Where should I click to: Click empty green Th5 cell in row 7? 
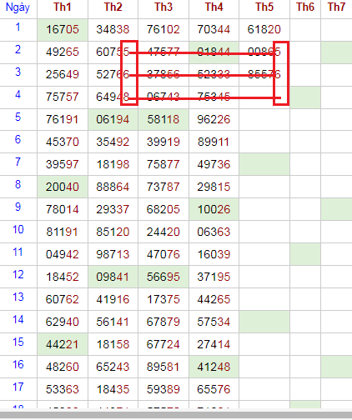(264, 164)
